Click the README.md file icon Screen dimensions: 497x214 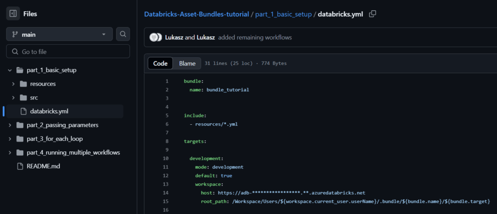(20, 166)
